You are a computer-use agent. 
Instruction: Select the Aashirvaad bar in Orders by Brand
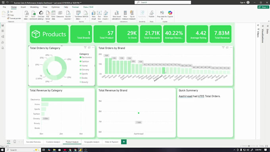tap(164, 70)
